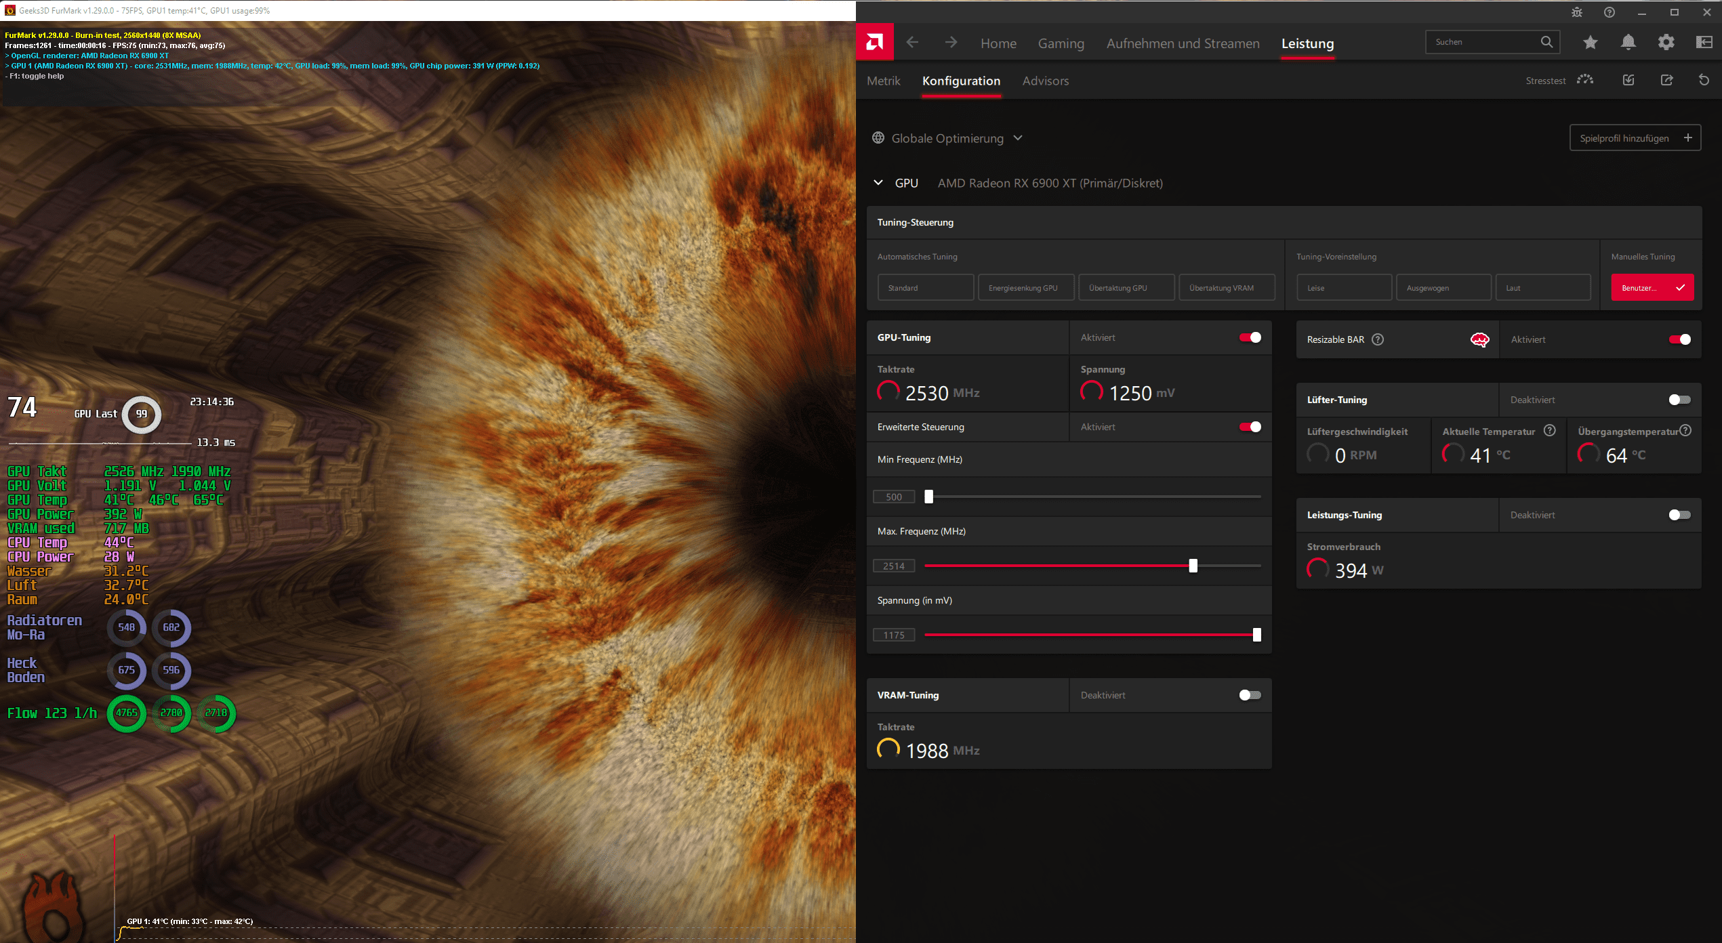This screenshot has height=943, width=1722.
Task: Disable the Resizable BAR switch
Action: tap(1680, 339)
